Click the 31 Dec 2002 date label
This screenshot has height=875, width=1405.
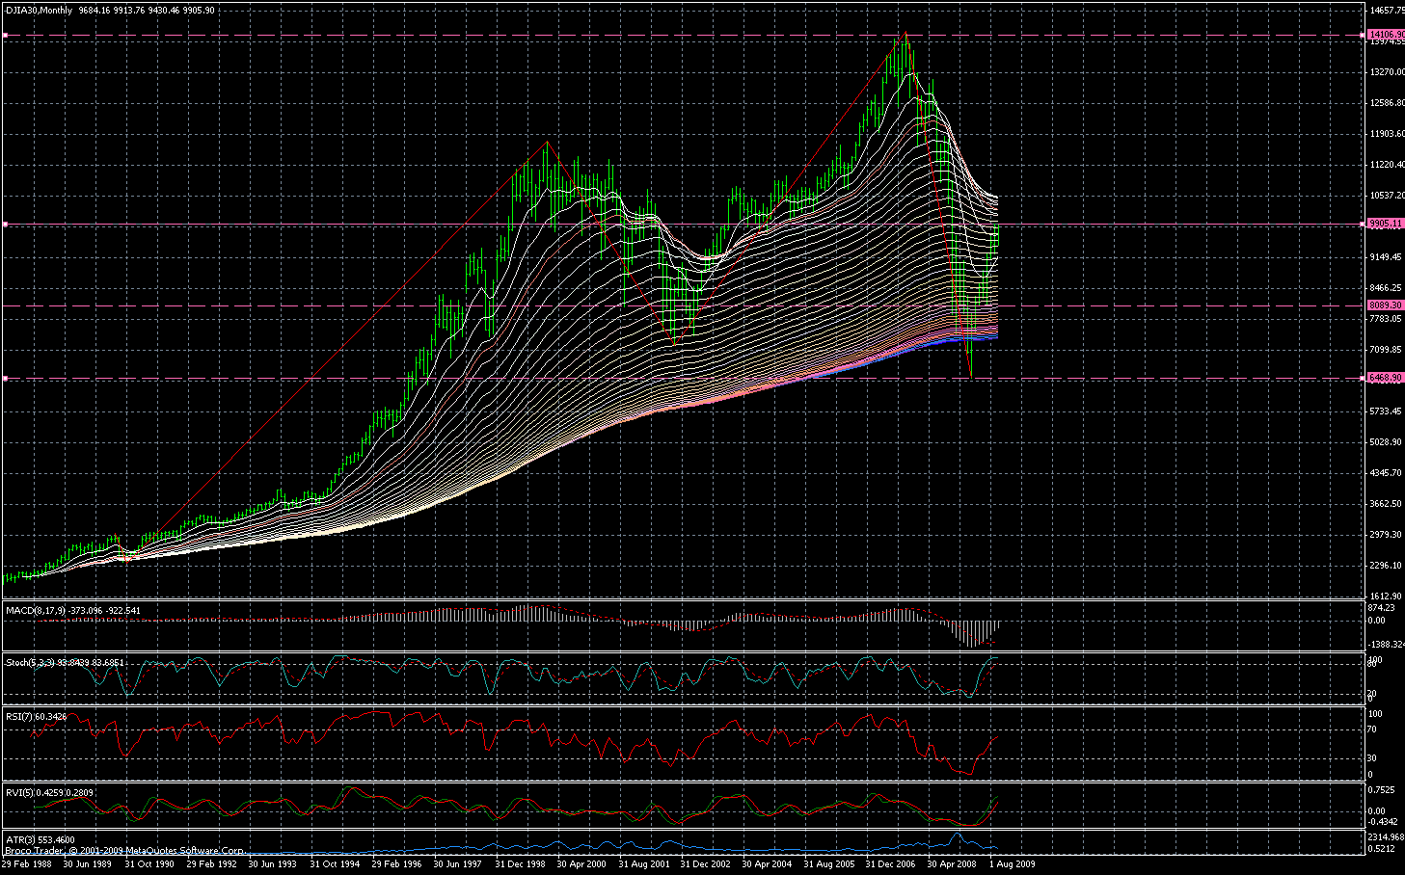click(x=705, y=864)
